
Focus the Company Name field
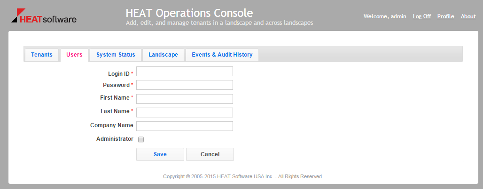(x=185, y=126)
